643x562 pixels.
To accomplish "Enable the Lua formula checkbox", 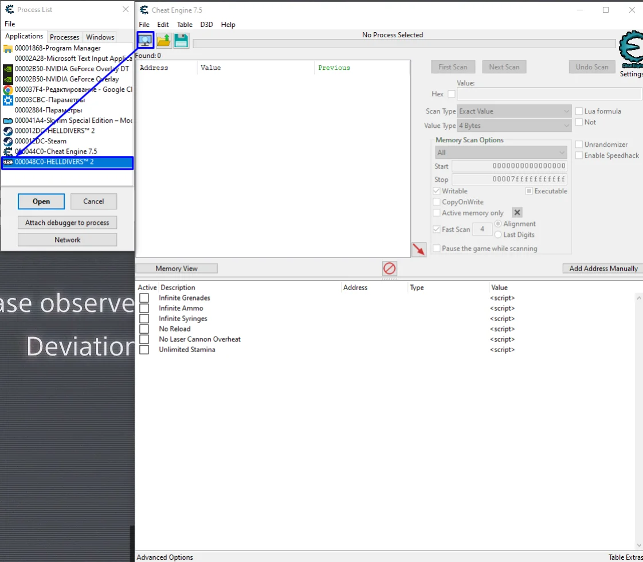I will 579,111.
